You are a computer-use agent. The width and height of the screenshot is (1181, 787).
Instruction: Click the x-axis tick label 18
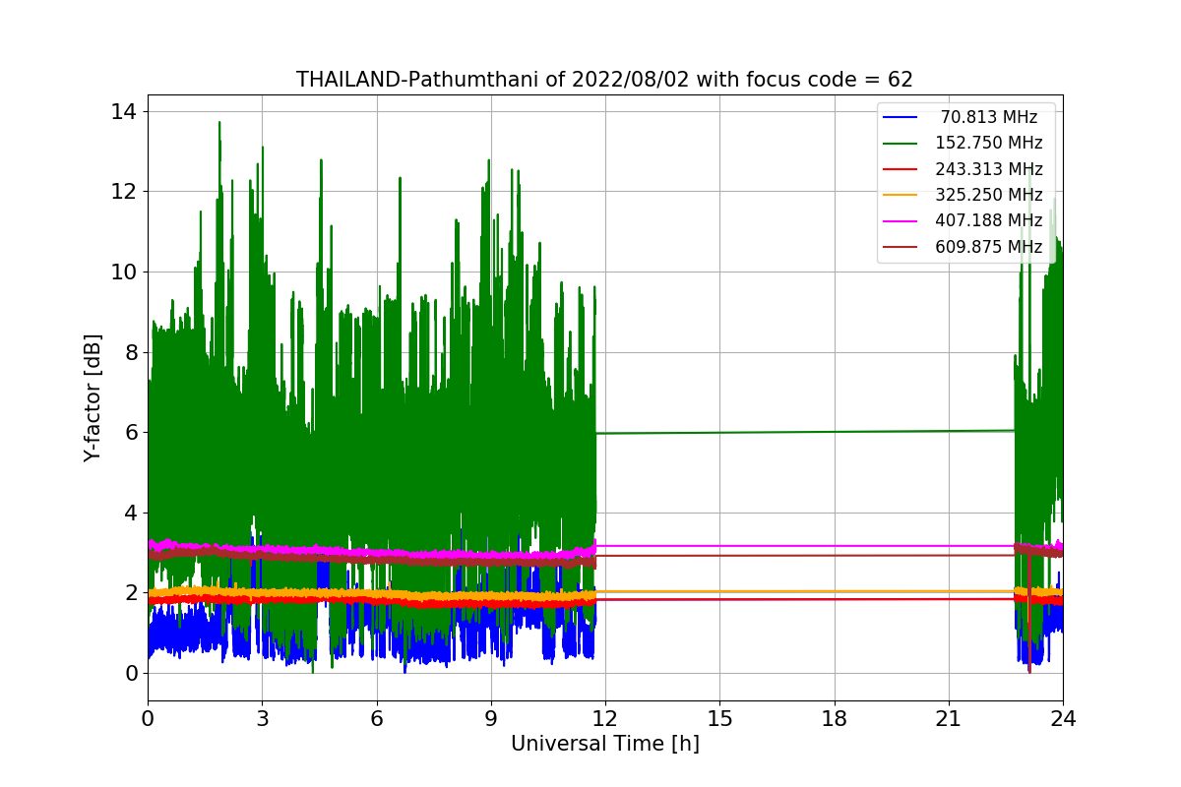[835, 719]
